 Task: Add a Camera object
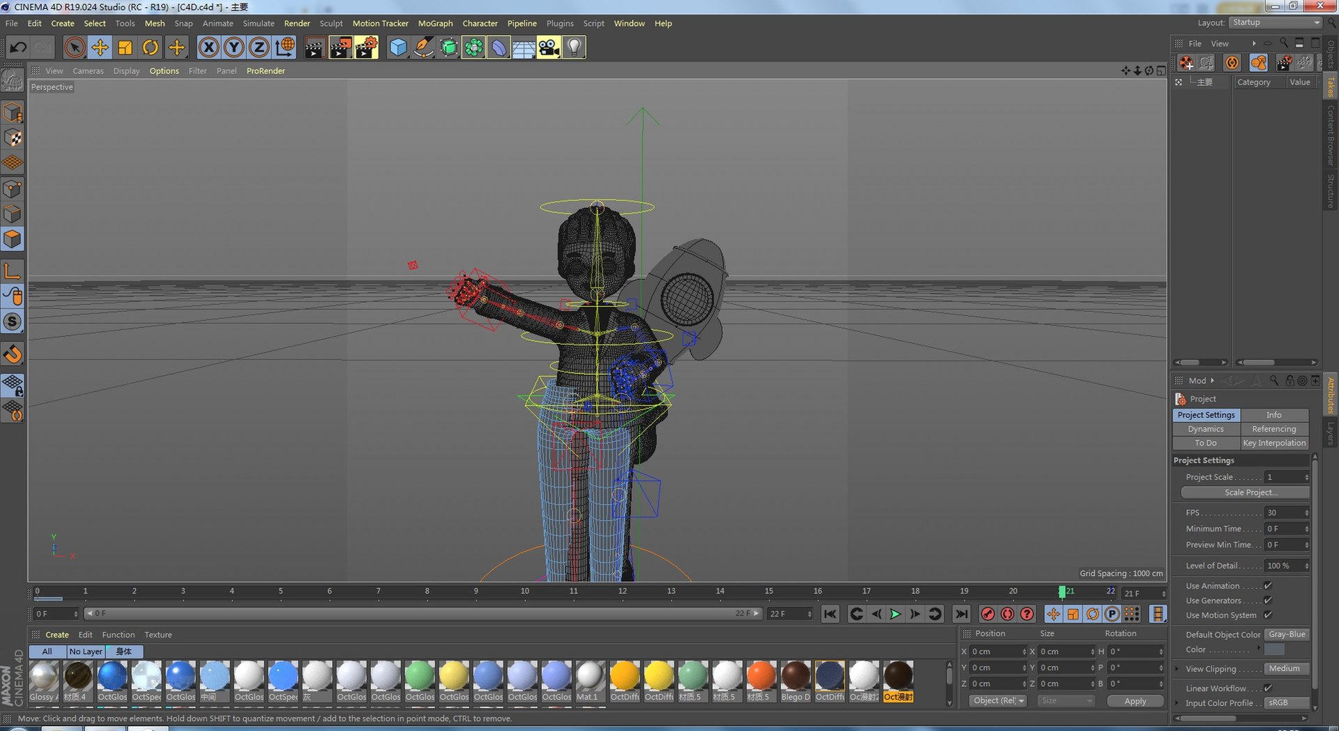click(548, 47)
